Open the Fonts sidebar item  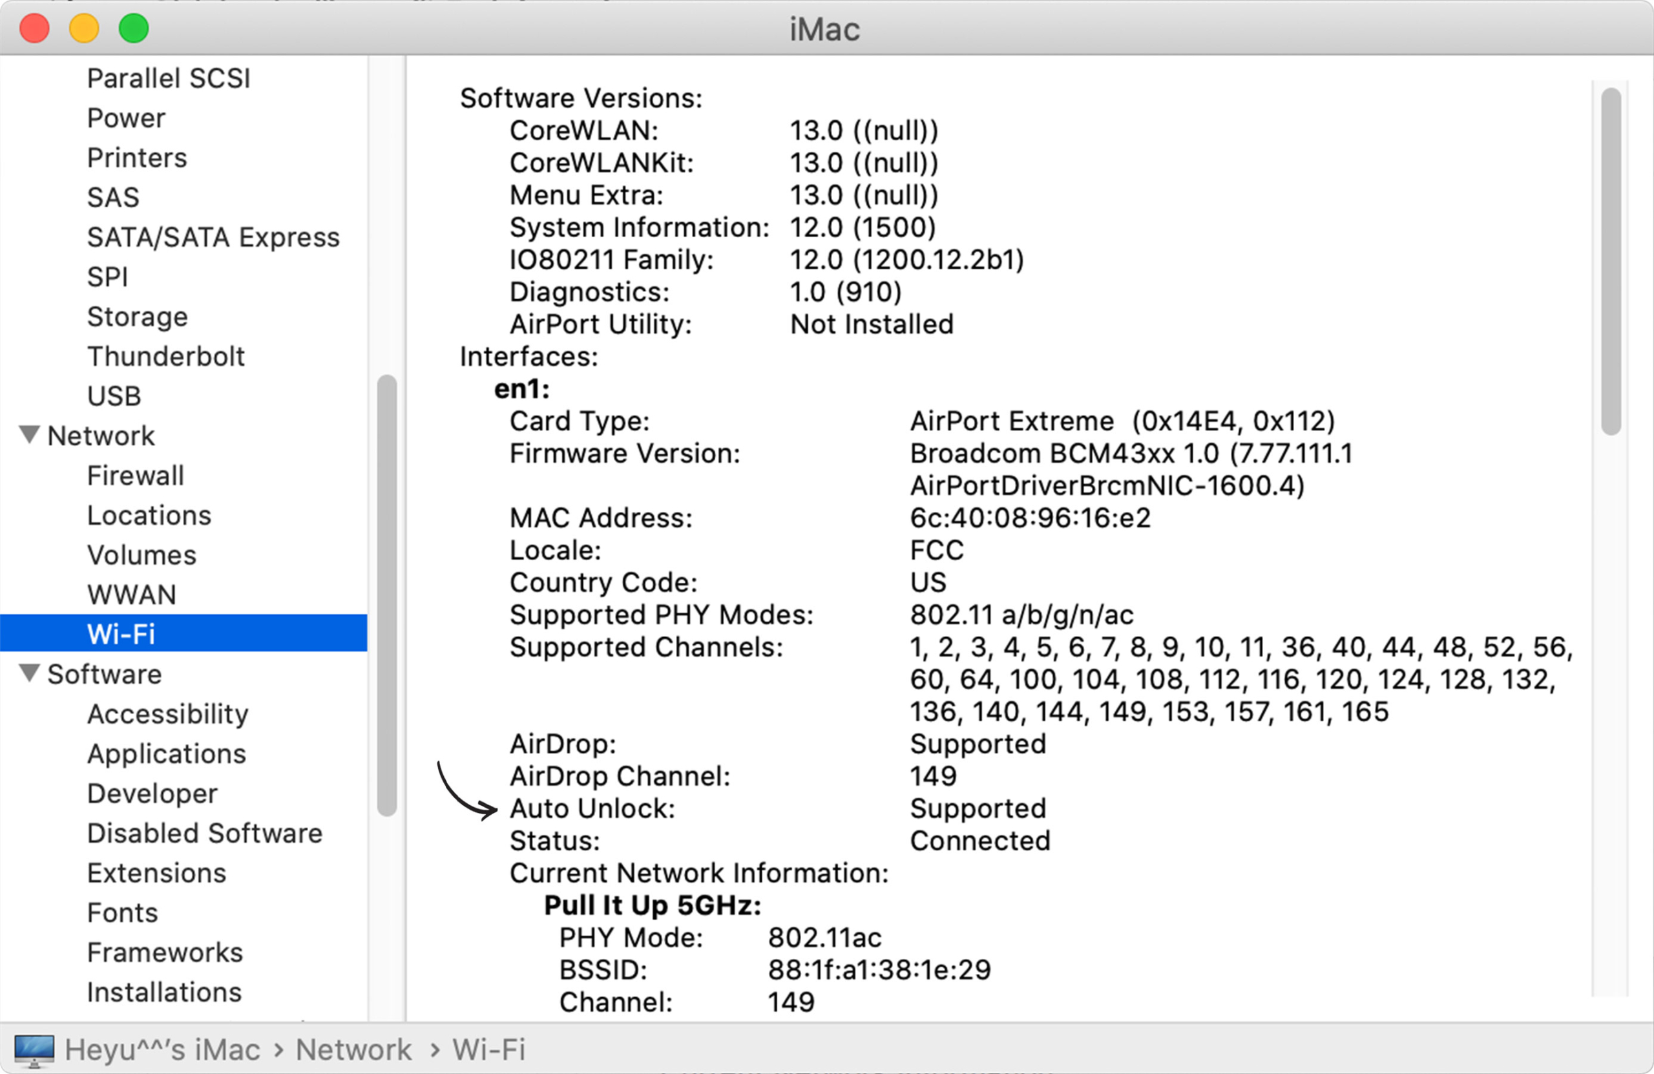pos(122,912)
